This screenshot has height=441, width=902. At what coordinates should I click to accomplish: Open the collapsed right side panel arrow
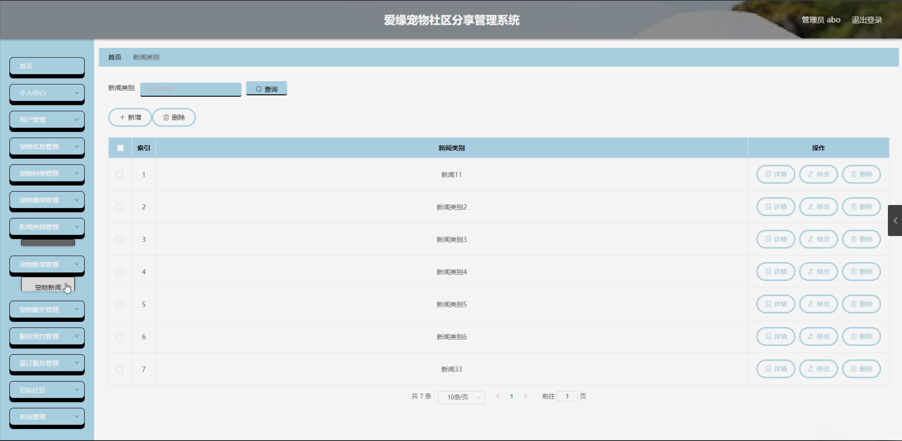(x=895, y=220)
